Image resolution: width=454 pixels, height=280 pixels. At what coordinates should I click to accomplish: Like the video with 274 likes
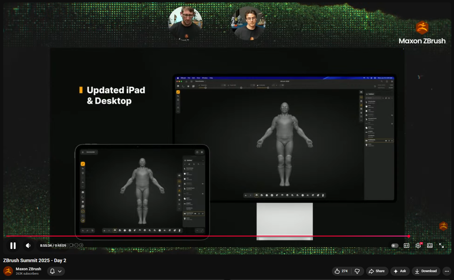coord(341,271)
